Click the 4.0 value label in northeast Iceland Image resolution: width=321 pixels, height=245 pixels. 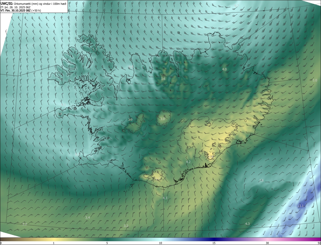pos(224,69)
